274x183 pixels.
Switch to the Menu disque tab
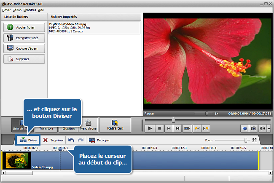point(88,125)
